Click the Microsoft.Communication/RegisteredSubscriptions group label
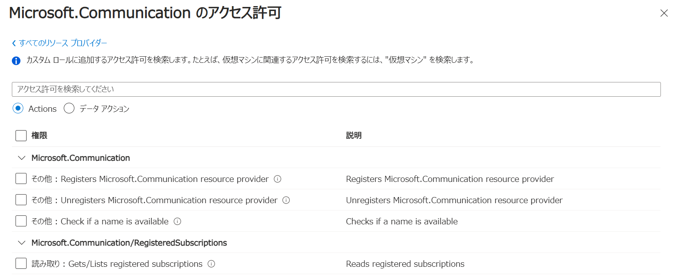 pyautogui.click(x=129, y=243)
